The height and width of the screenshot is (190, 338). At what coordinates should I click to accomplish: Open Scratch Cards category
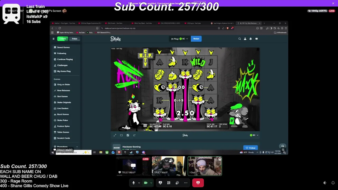(x=63, y=138)
